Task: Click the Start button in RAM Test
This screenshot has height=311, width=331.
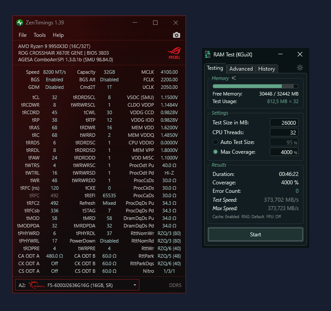Action: [x=256, y=234]
